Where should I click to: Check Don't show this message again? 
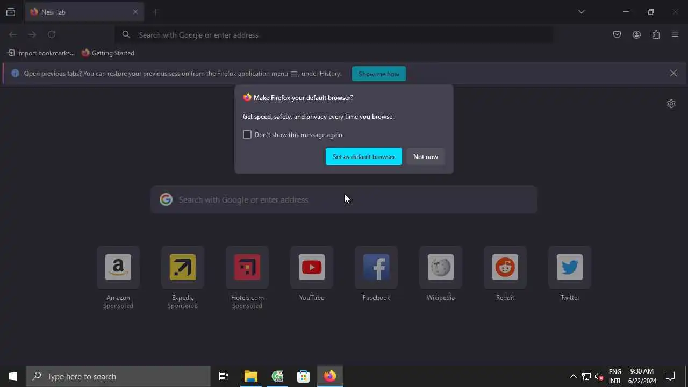coord(247,134)
